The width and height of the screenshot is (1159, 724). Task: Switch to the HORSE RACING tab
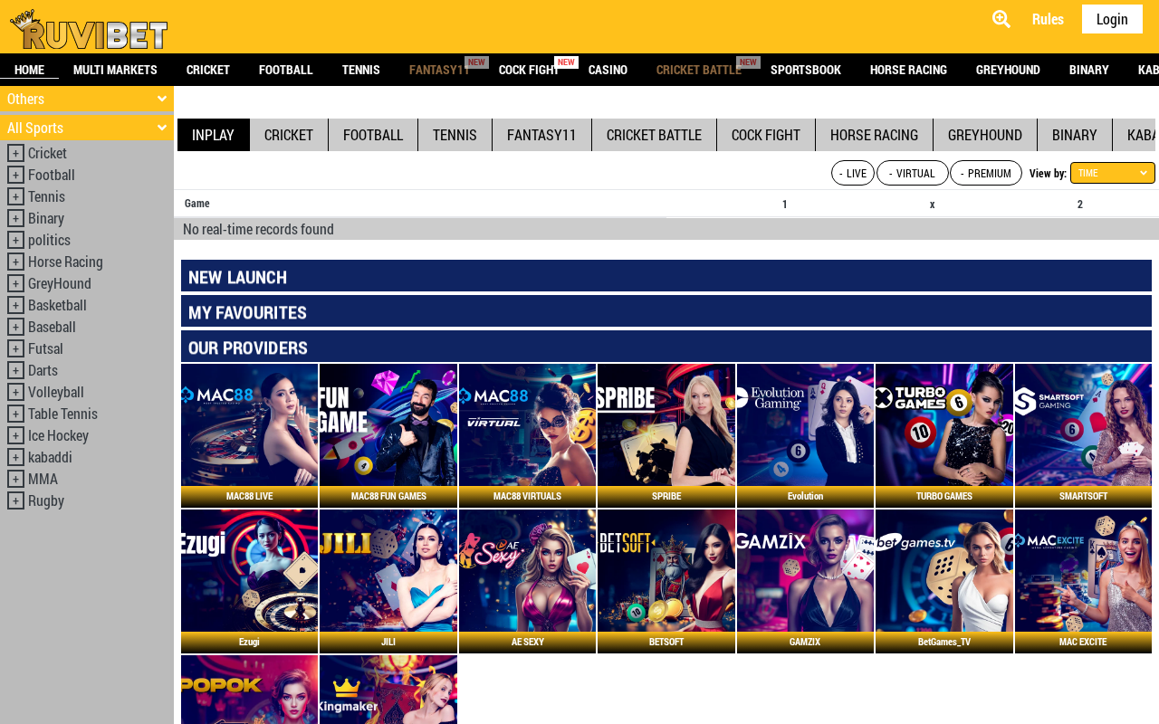tap(874, 135)
